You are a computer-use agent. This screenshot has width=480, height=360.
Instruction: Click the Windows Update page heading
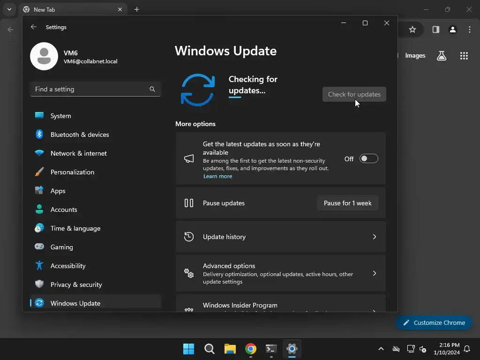225,51
